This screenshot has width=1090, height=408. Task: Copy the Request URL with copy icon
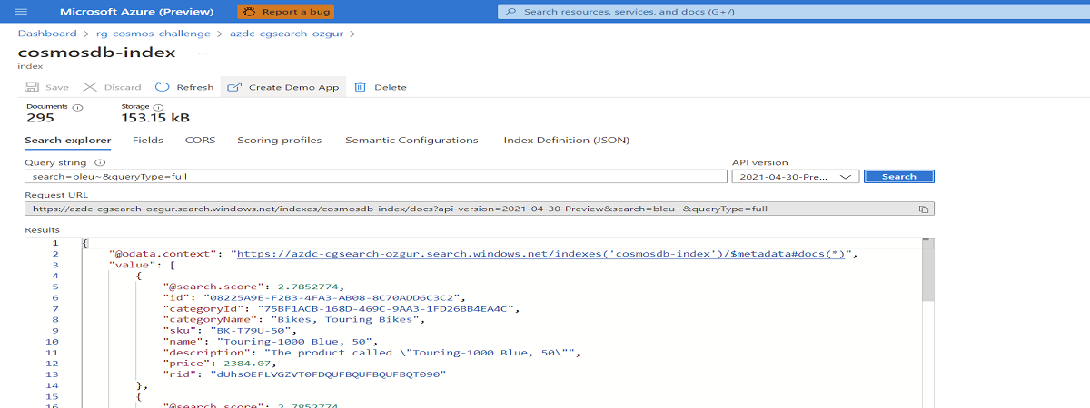point(923,209)
